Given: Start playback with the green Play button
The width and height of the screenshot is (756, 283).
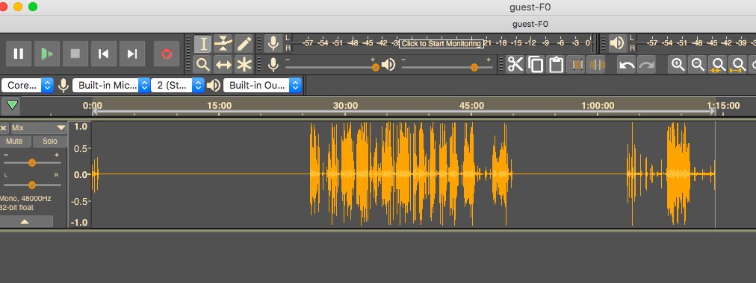Looking at the screenshot, I should [x=47, y=54].
